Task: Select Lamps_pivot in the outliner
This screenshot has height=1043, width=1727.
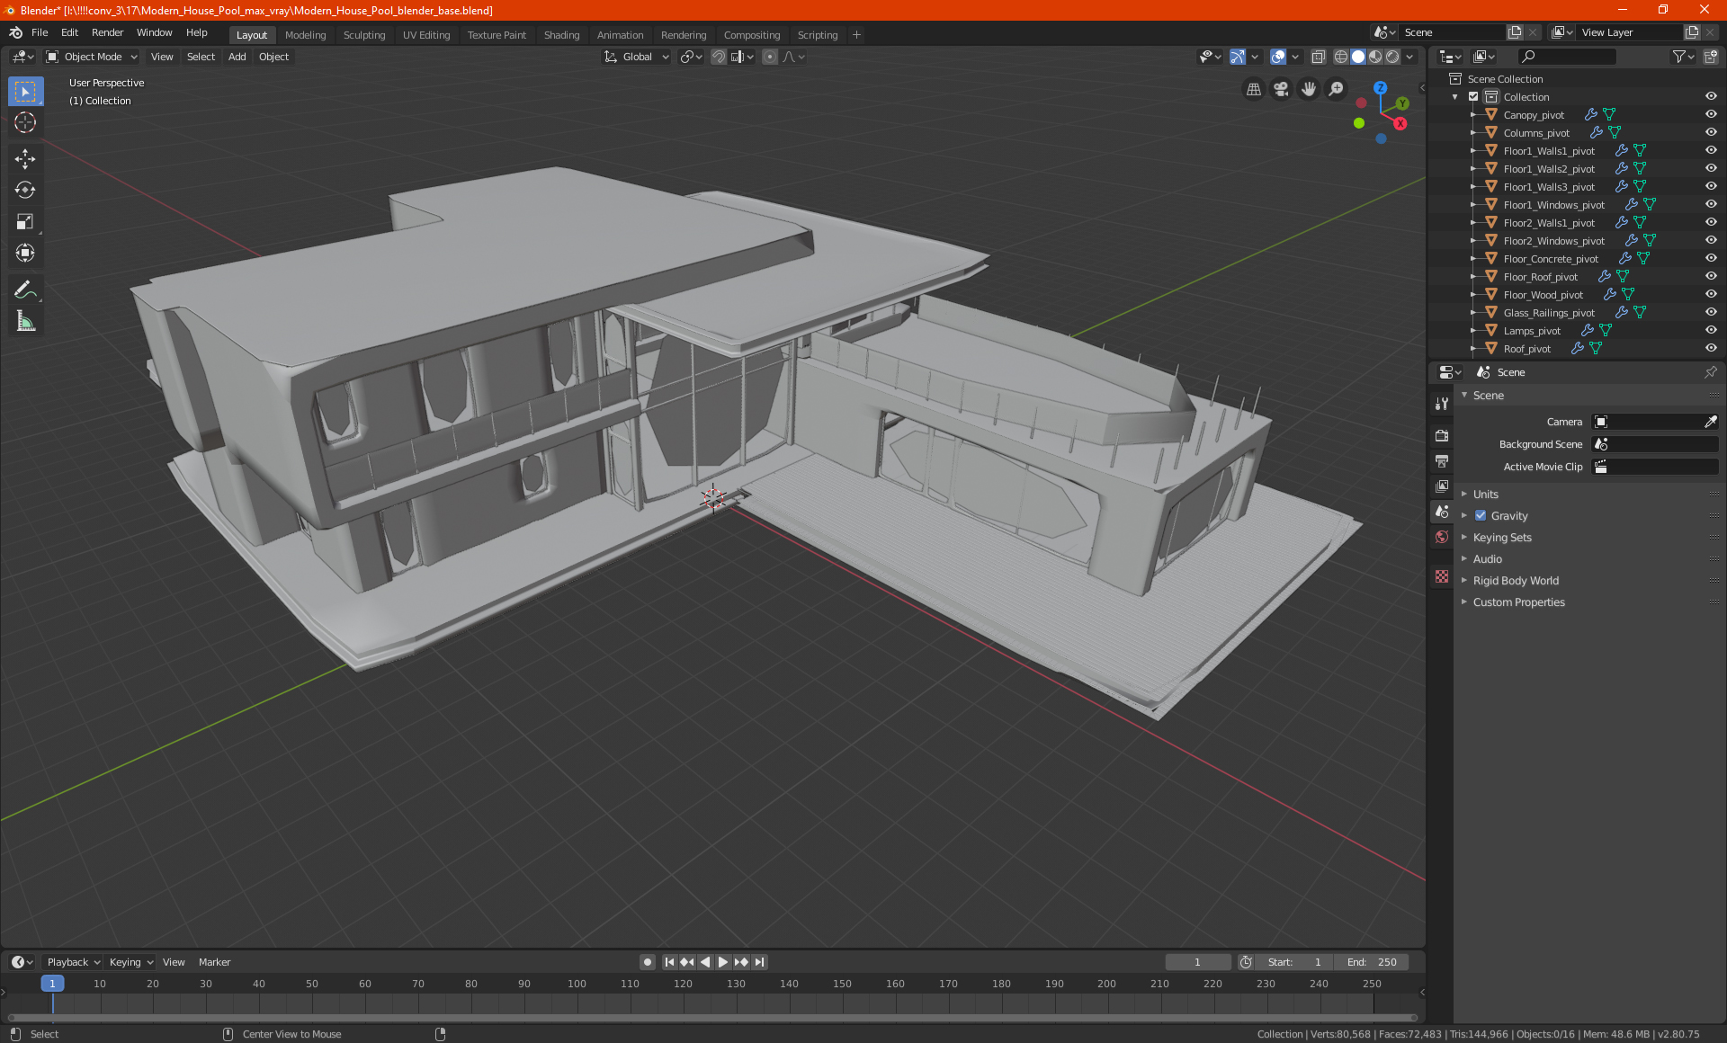Action: (x=1531, y=330)
